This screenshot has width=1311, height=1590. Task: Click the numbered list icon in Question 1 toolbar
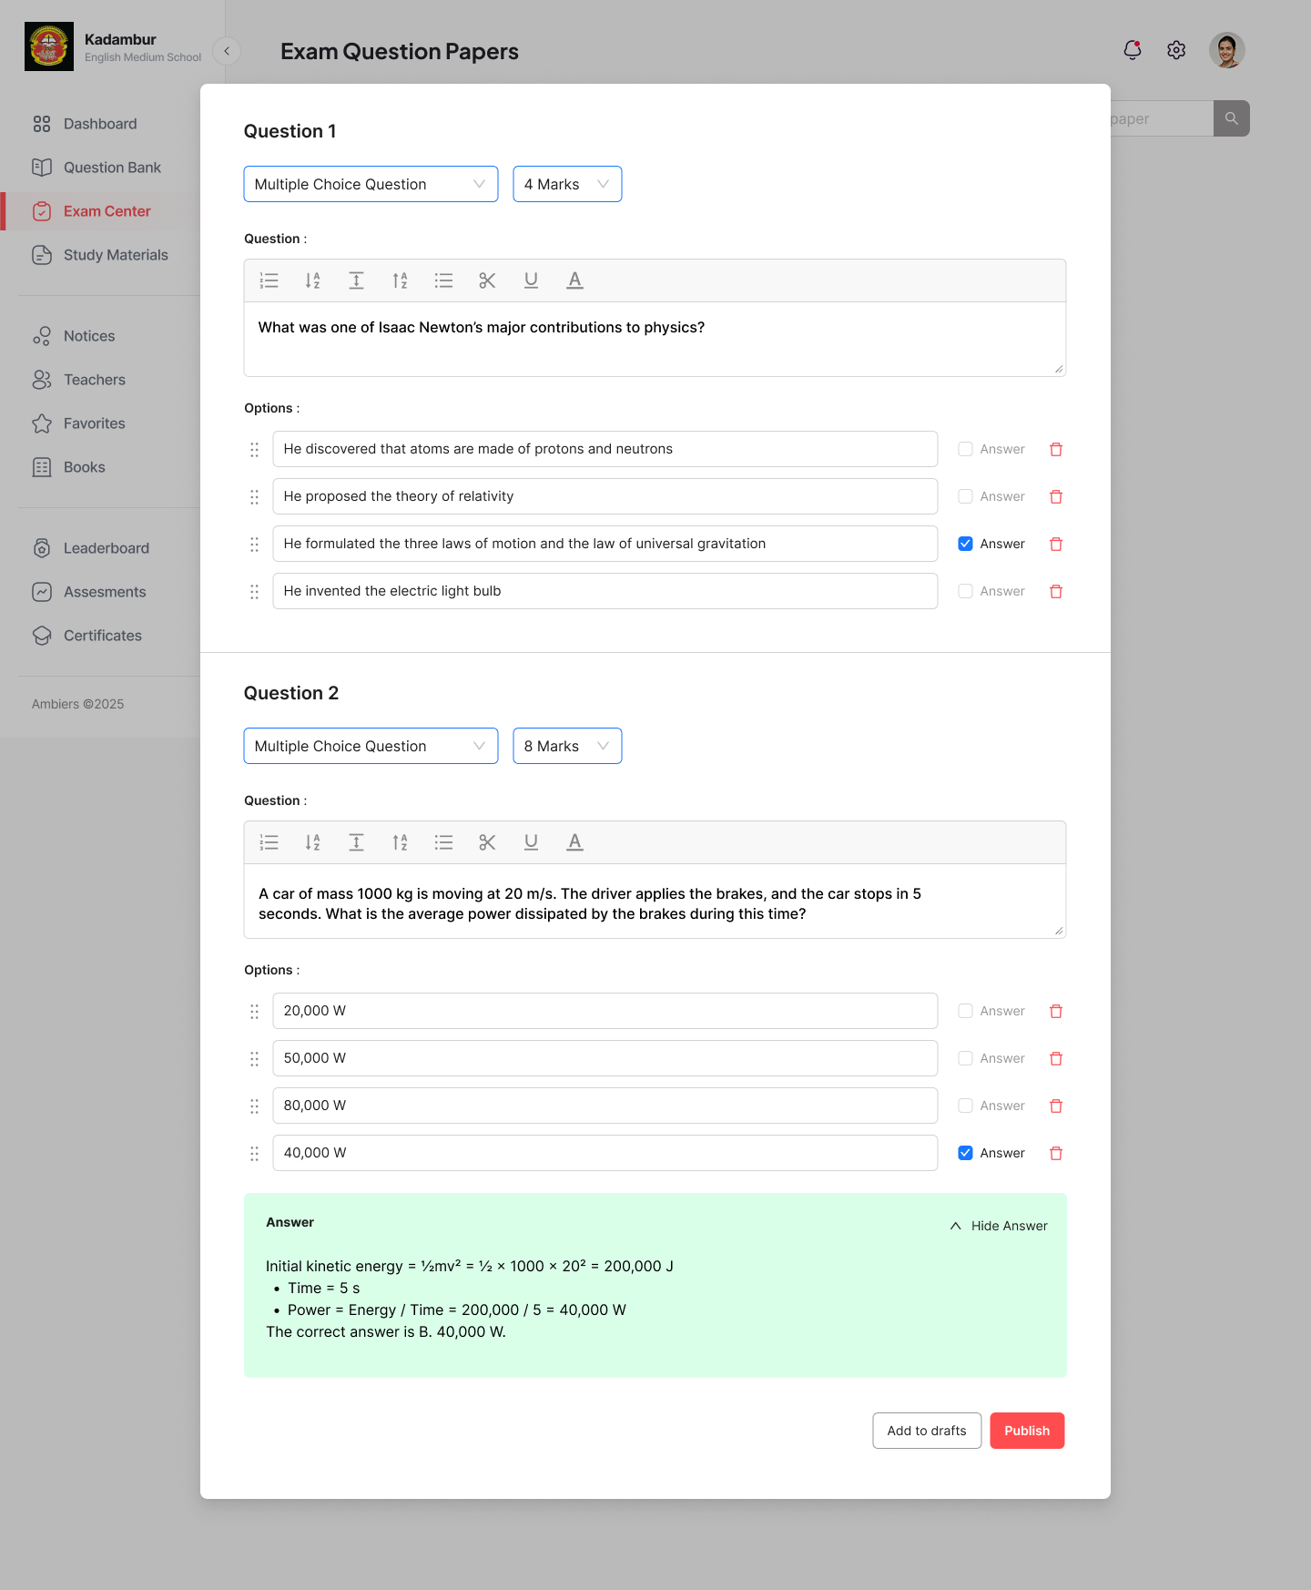click(269, 280)
